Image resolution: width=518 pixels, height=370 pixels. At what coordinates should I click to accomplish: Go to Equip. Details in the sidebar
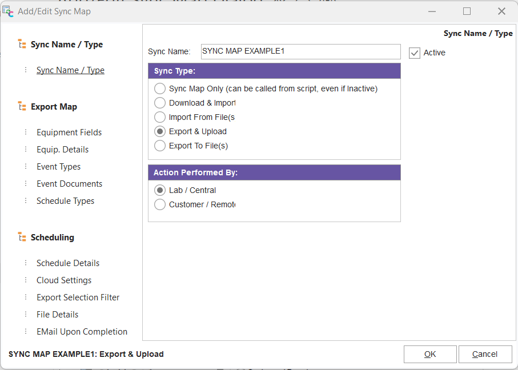(x=62, y=150)
